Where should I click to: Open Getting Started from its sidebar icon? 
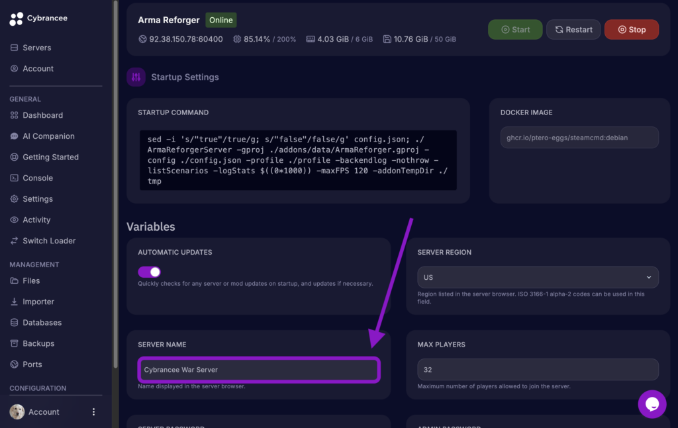(15, 157)
